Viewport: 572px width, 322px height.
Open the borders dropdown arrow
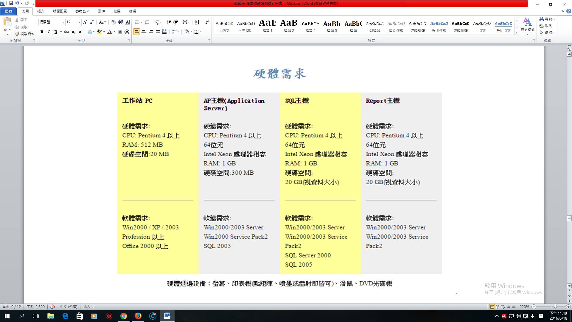click(x=201, y=32)
